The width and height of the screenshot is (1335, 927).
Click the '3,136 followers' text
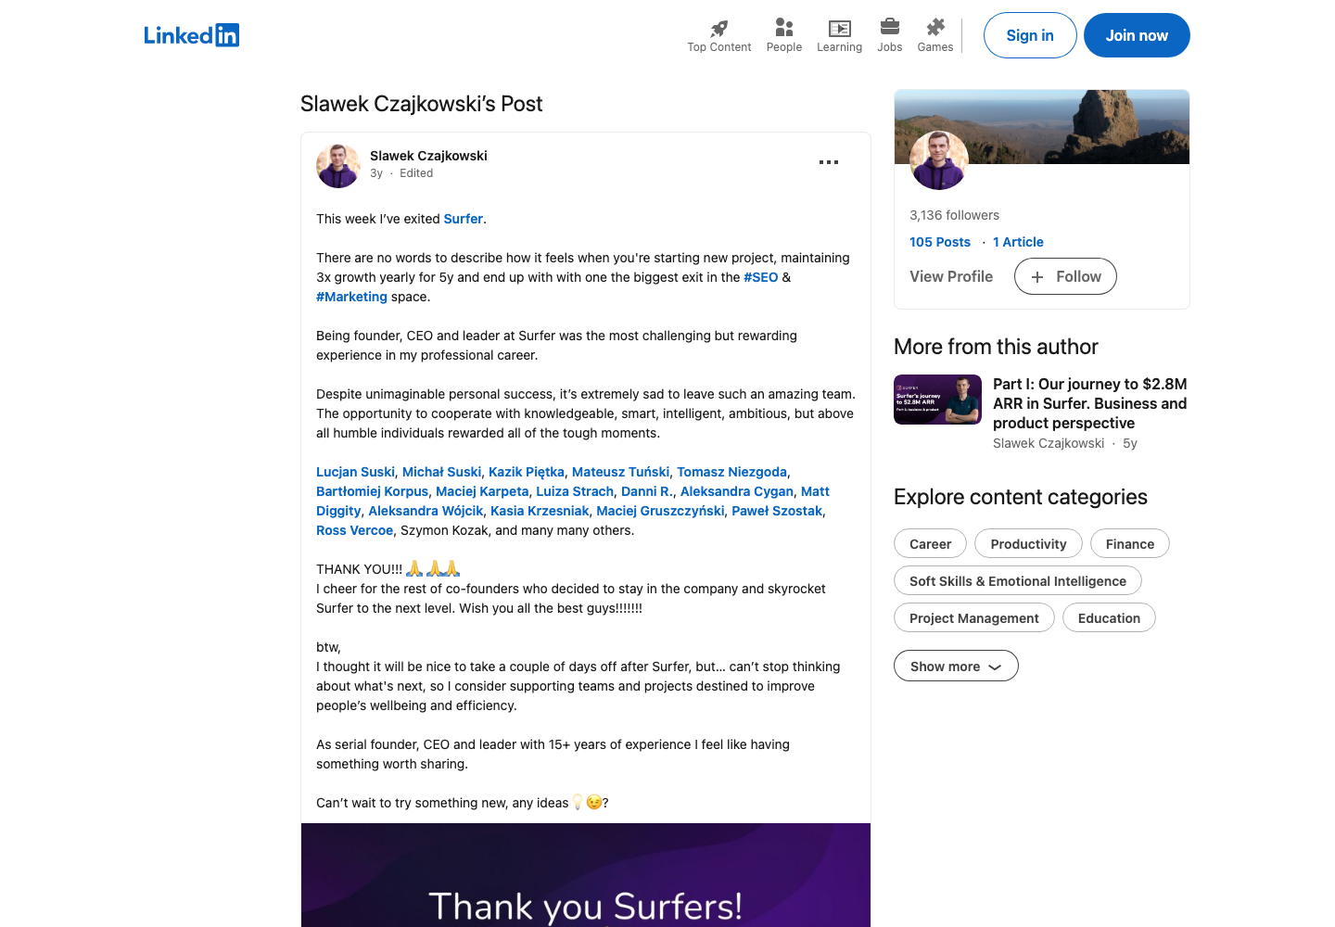(954, 215)
